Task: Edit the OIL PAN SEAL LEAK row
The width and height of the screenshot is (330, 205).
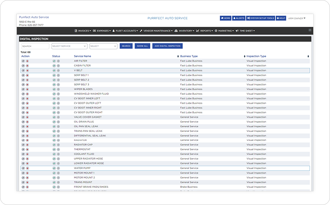Action: coord(23,127)
